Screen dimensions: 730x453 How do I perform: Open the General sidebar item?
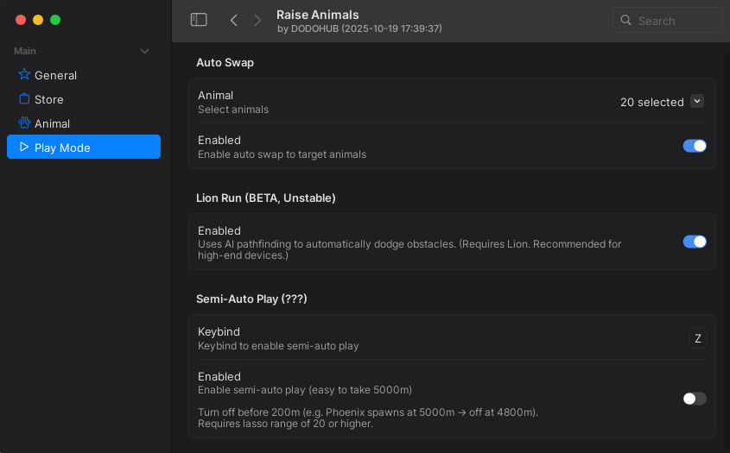84,75
